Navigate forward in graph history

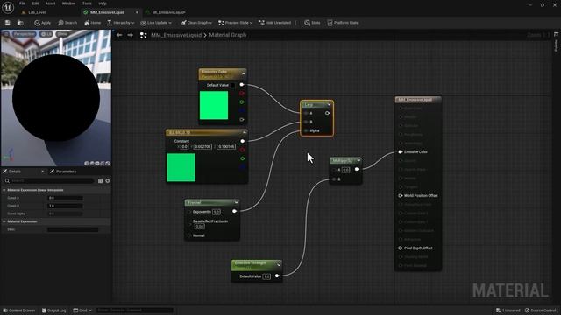click(131, 35)
